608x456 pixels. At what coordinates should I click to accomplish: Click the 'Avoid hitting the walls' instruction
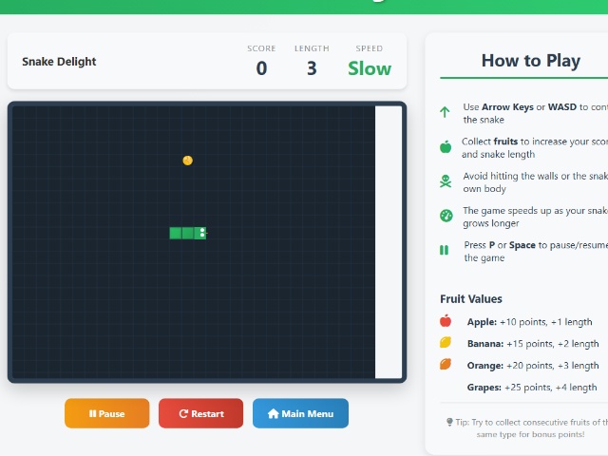pos(535,181)
